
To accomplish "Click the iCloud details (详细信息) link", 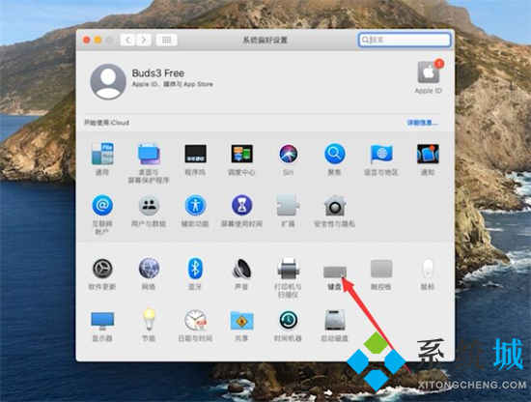I will pyautogui.click(x=422, y=123).
